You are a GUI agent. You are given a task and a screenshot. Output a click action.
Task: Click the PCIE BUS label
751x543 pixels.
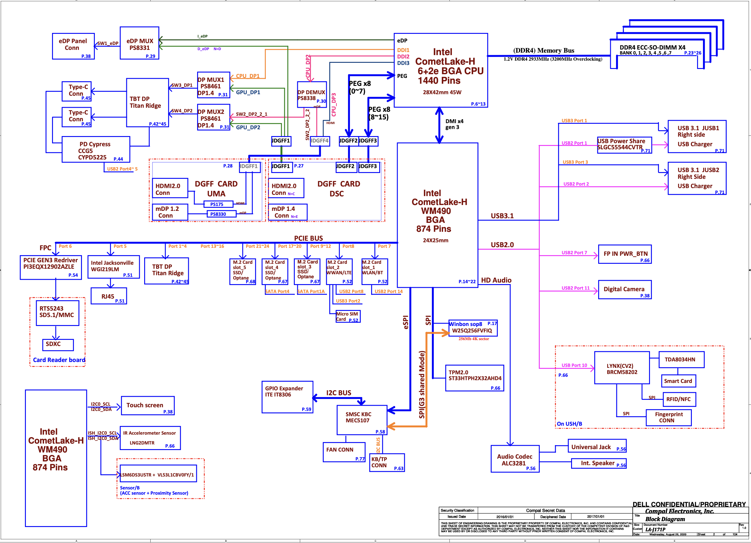coord(309,238)
